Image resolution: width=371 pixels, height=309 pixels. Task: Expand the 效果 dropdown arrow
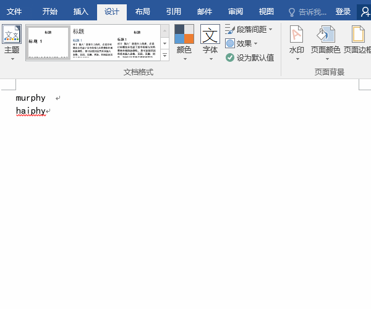tap(255, 43)
